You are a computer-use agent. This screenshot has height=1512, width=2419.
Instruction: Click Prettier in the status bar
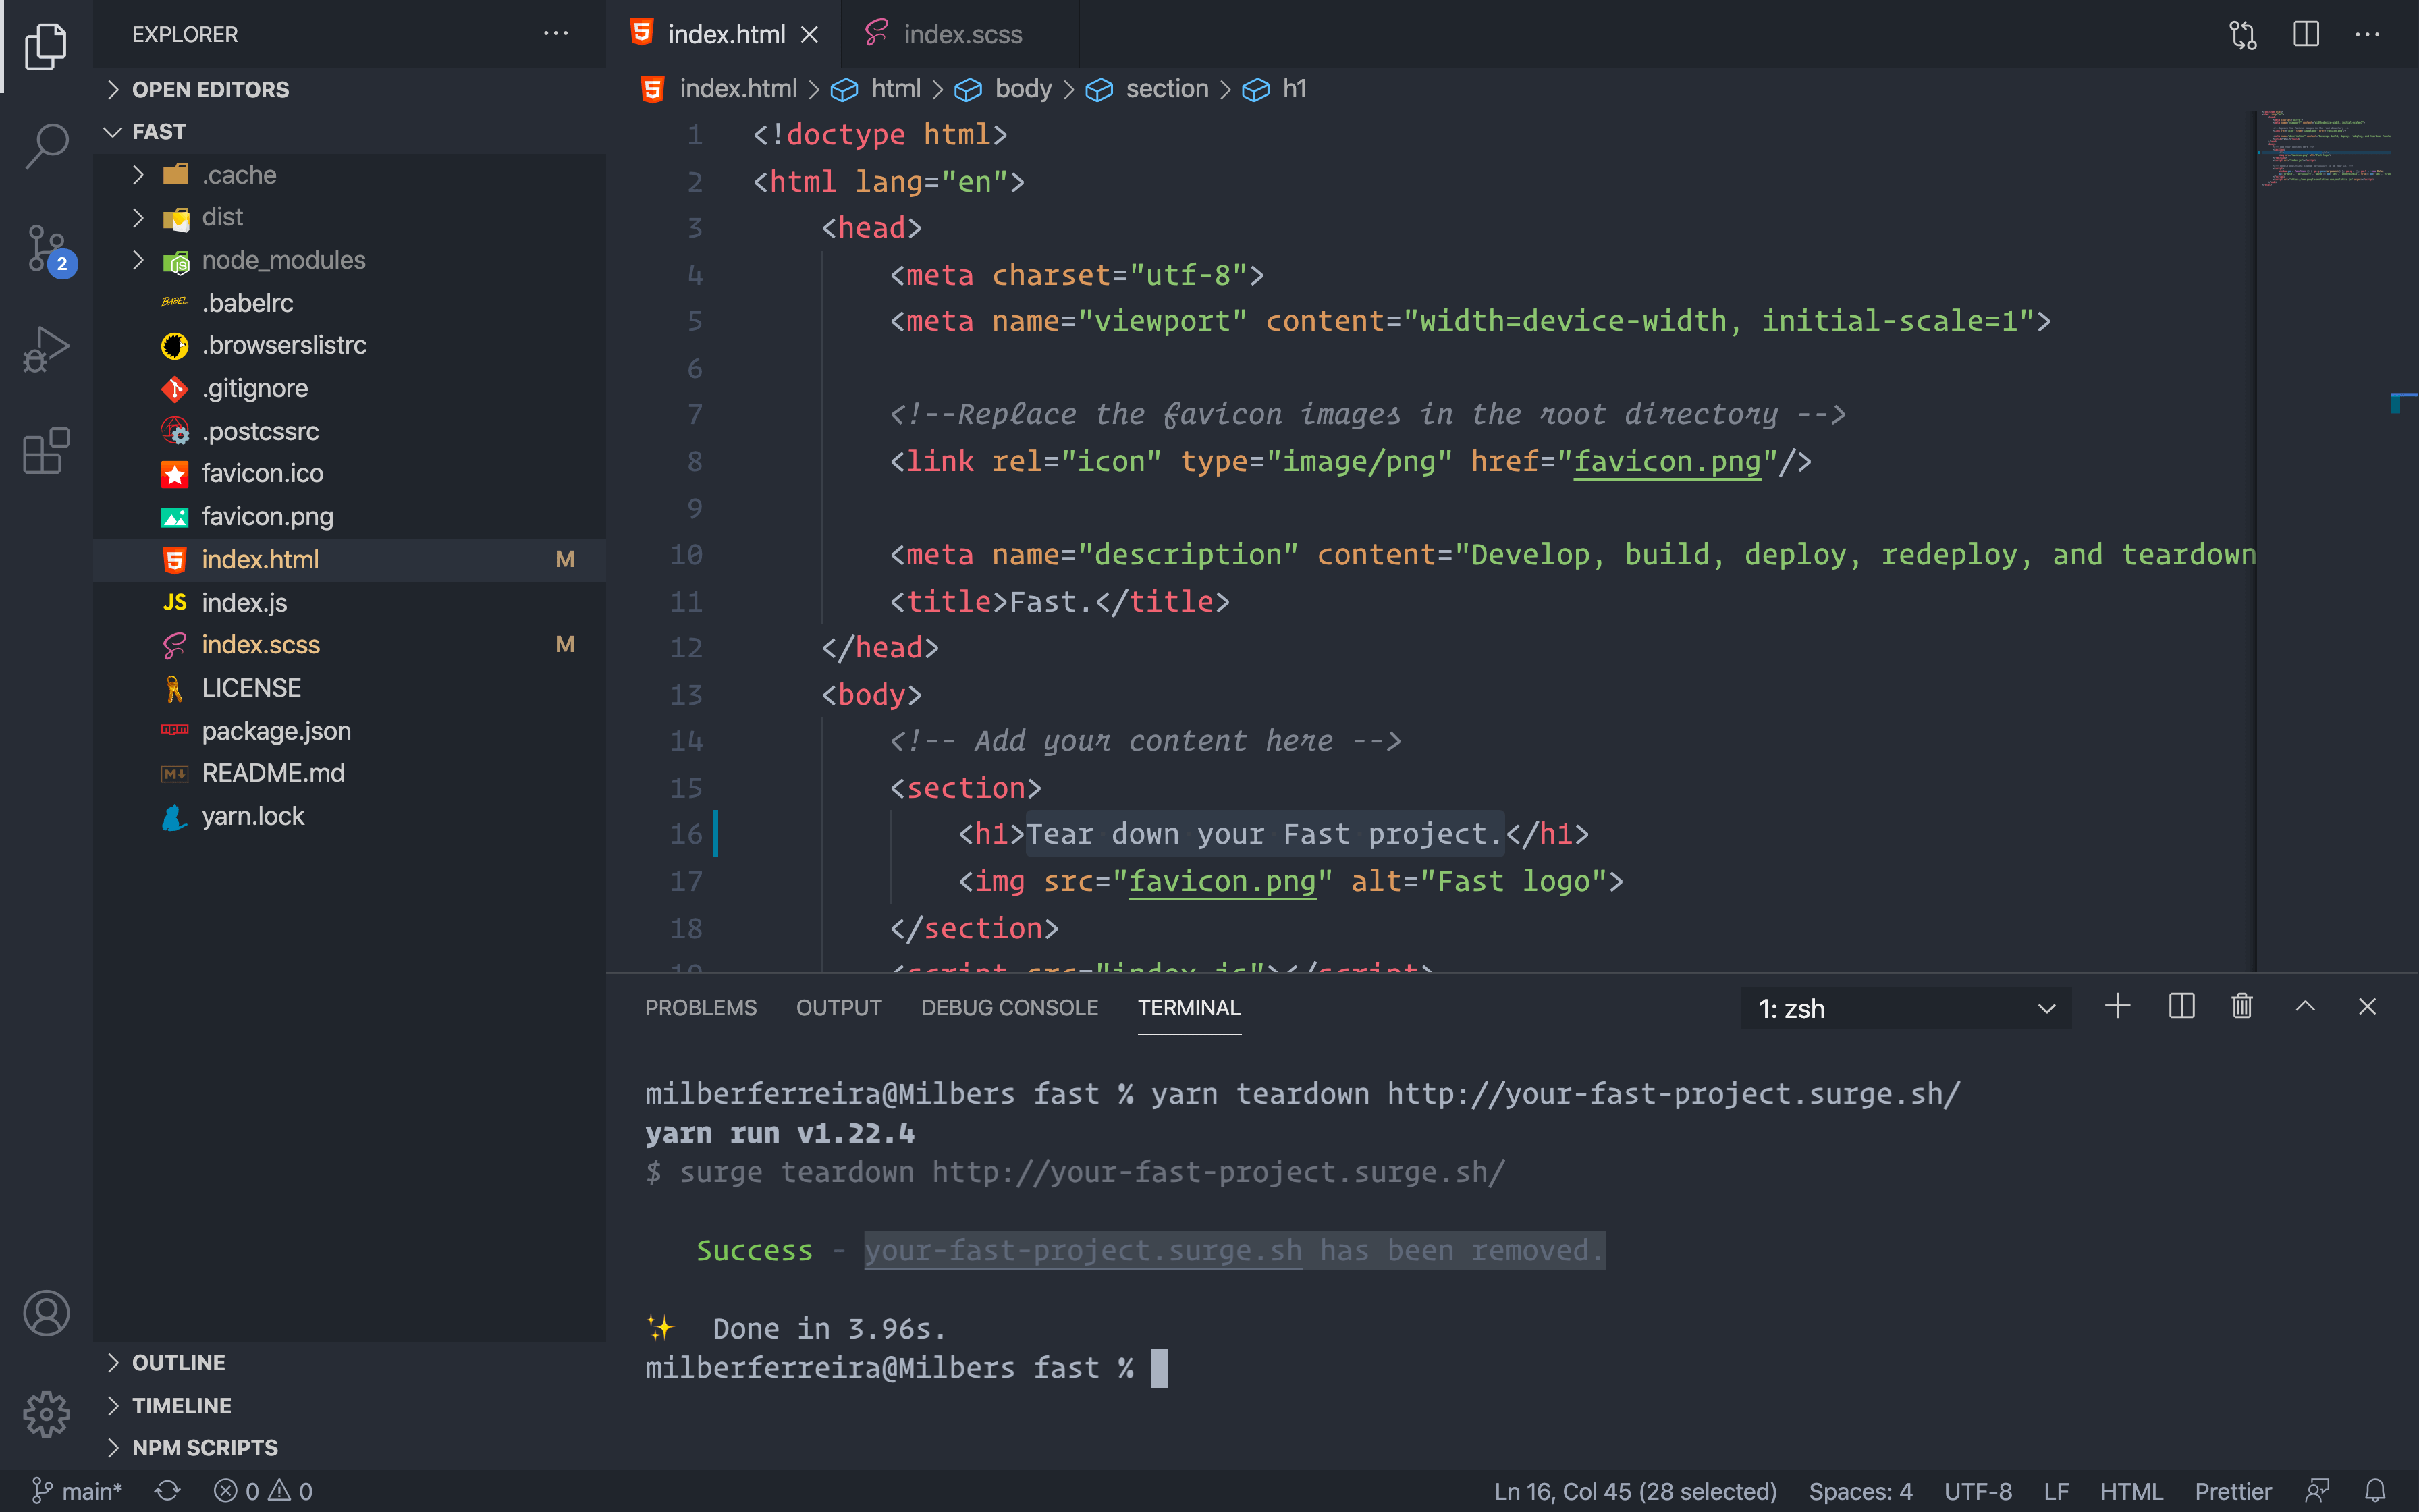tap(2232, 1491)
